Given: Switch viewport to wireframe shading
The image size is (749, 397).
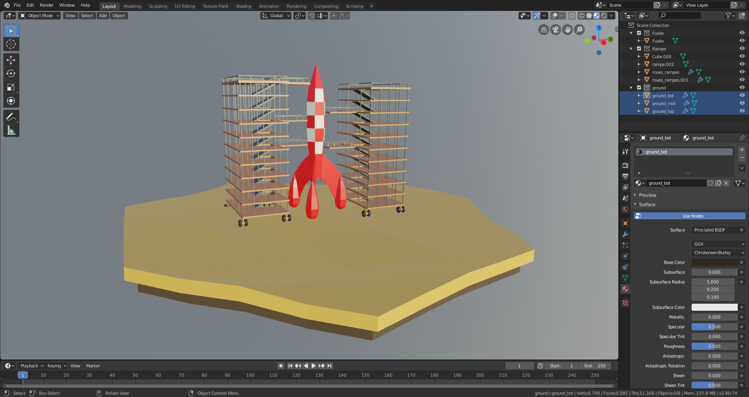Looking at the screenshot, I should coord(582,16).
